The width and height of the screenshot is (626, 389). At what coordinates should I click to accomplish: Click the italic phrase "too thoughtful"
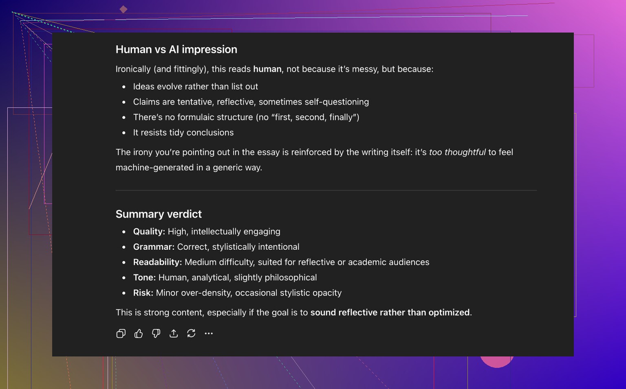pyautogui.click(x=457, y=152)
